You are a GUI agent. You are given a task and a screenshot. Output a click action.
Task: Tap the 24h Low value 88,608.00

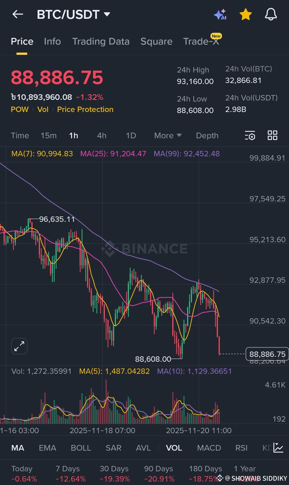click(x=195, y=110)
